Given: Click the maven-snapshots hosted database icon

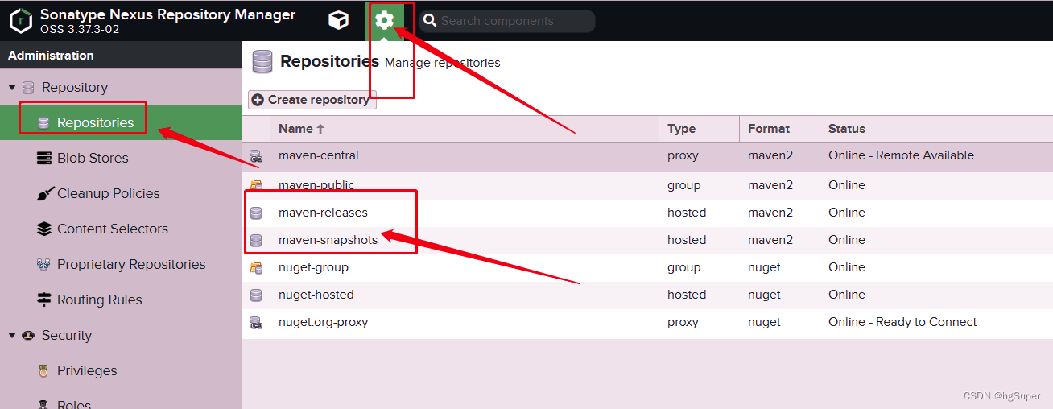Looking at the screenshot, I should click(x=256, y=241).
